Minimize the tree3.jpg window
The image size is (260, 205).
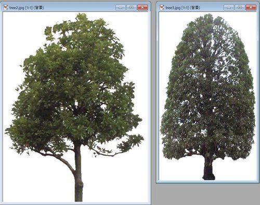tap(229, 7)
